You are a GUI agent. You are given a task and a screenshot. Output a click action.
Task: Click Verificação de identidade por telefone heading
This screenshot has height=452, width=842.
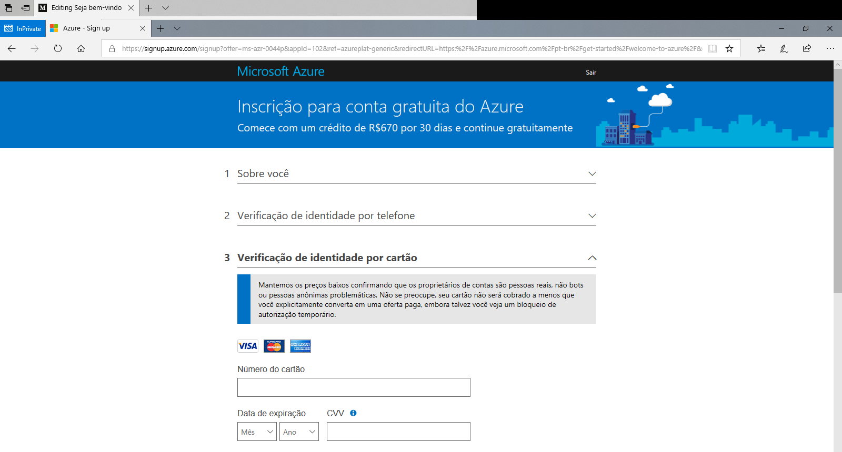coord(326,215)
